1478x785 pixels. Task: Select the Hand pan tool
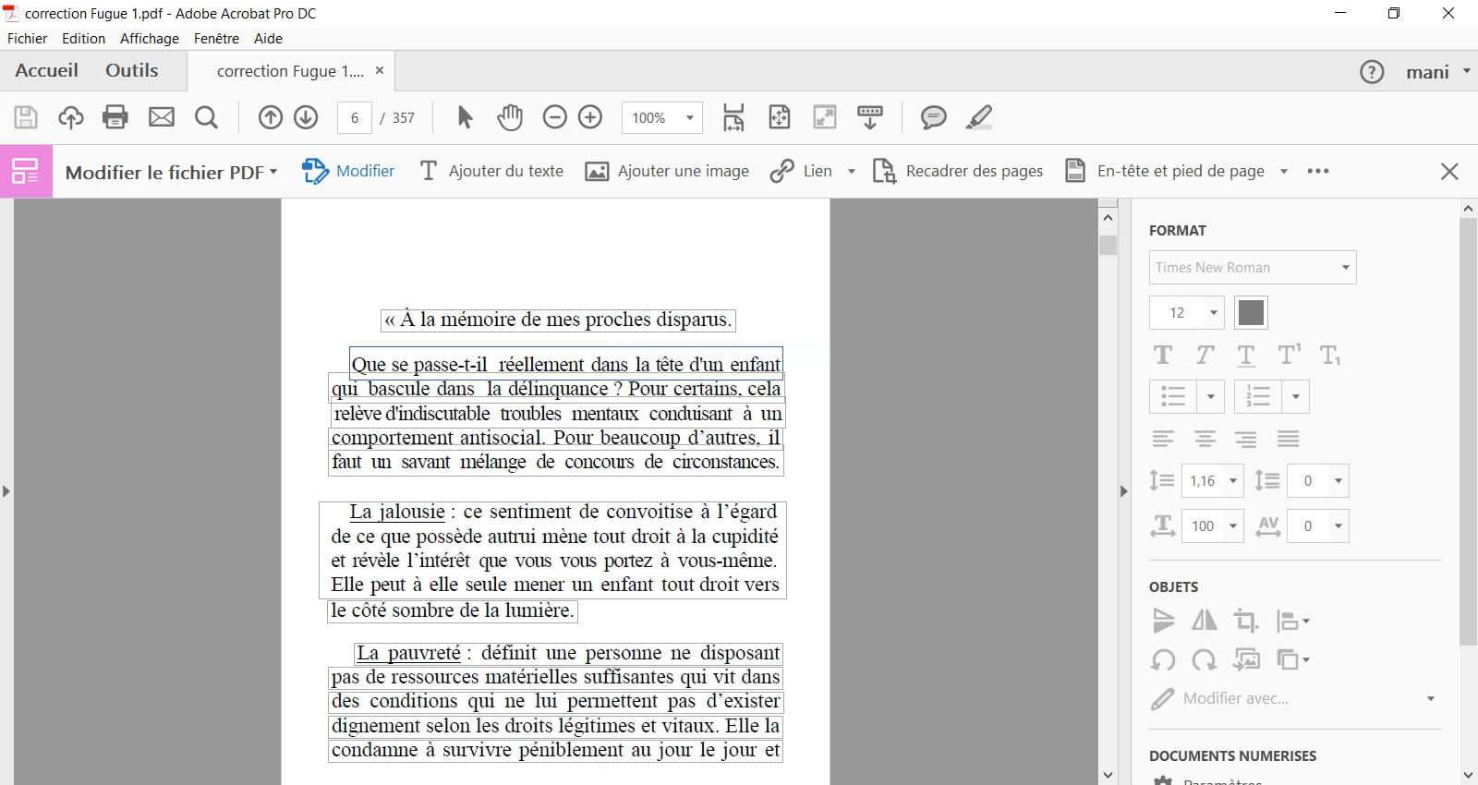tap(509, 117)
